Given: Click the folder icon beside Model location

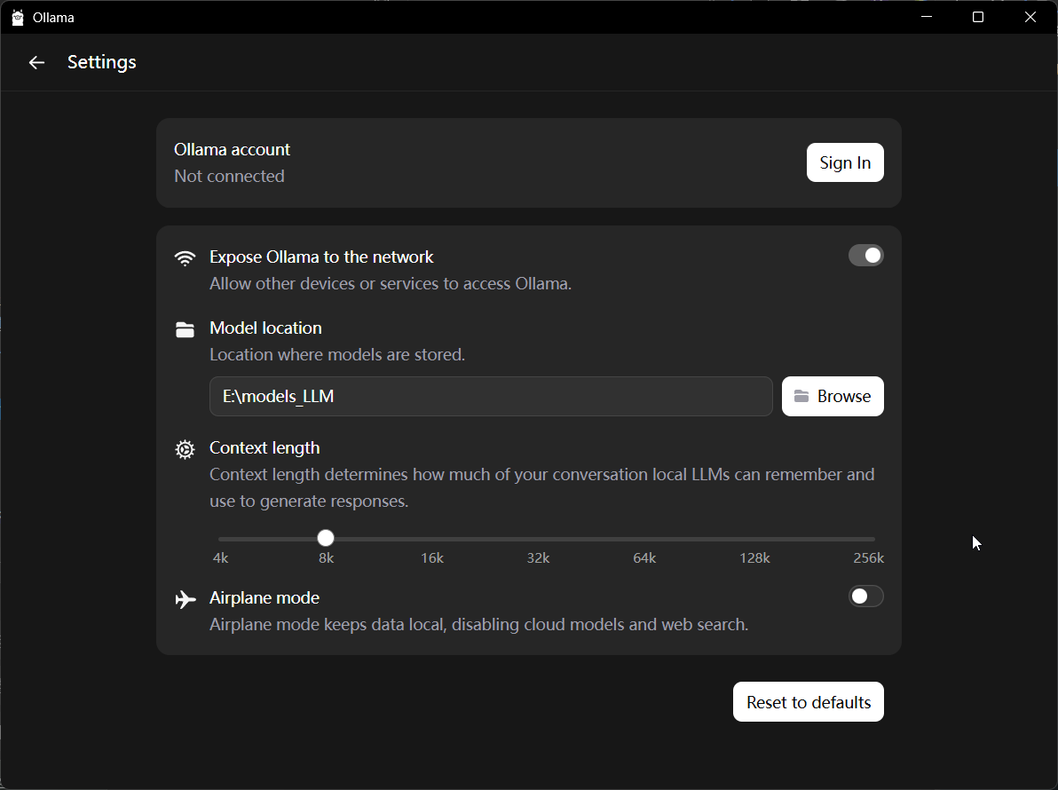Looking at the screenshot, I should pyautogui.click(x=185, y=330).
